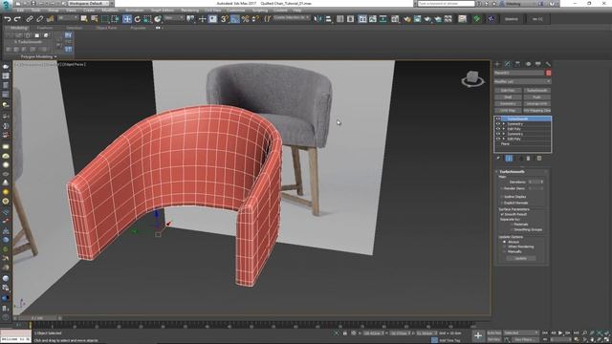Activate the Select and Move tool

[127, 19]
